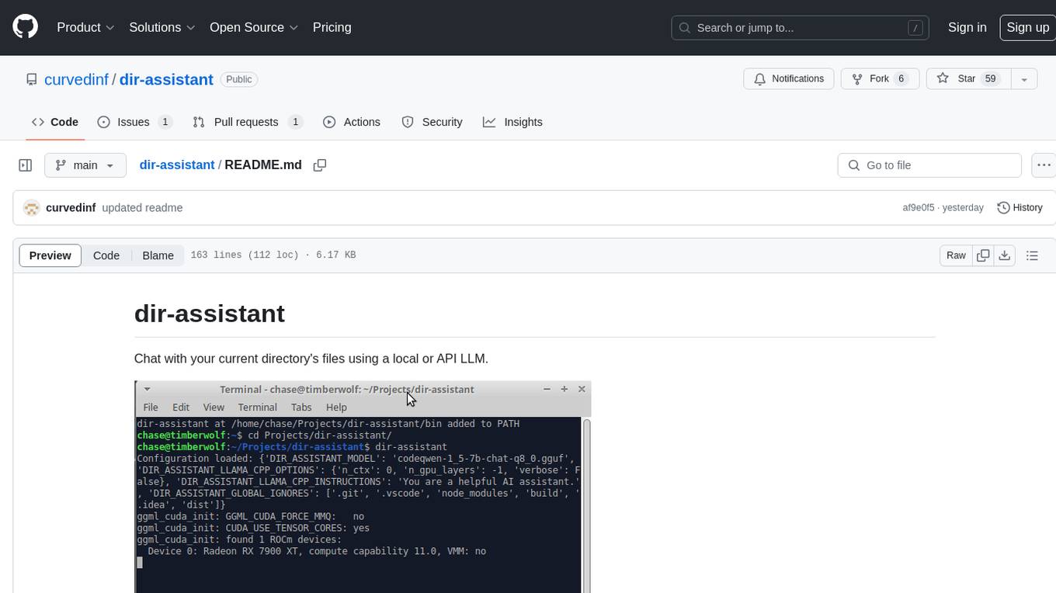
Task: Select the Security tab
Action: tap(432, 122)
